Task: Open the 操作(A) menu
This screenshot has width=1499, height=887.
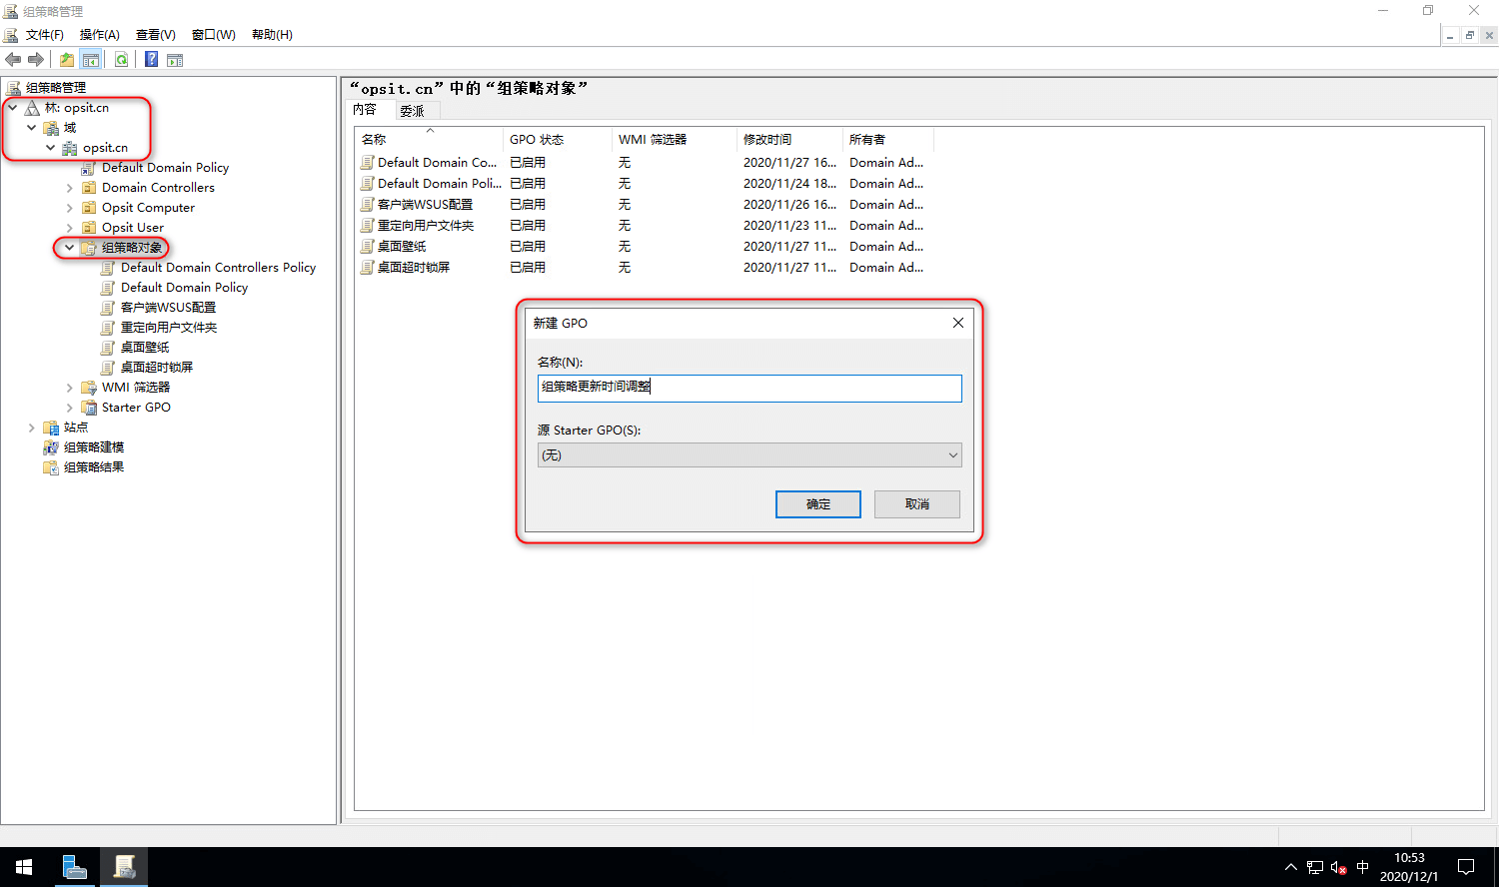Action: 100,35
